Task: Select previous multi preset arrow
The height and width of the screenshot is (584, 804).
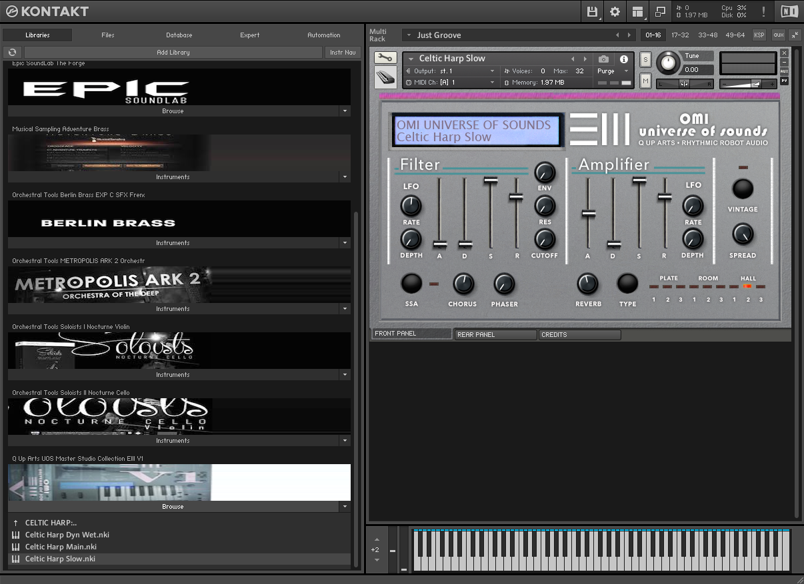Action: (617, 35)
